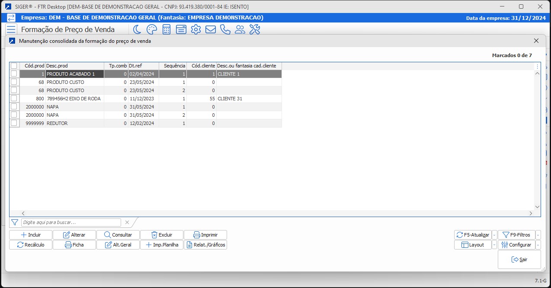Image resolution: width=551 pixels, height=288 pixels.
Task: Sort by the Sequência column header
Action: pos(173,66)
